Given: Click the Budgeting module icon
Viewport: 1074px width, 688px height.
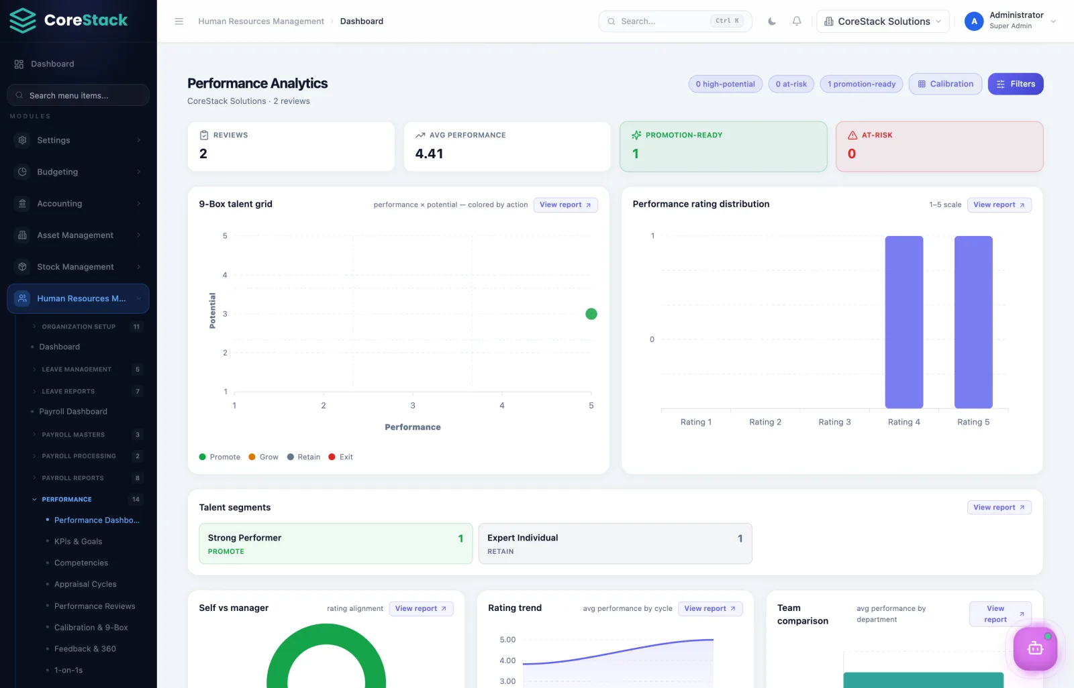Looking at the screenshot, I should [23, 172].
